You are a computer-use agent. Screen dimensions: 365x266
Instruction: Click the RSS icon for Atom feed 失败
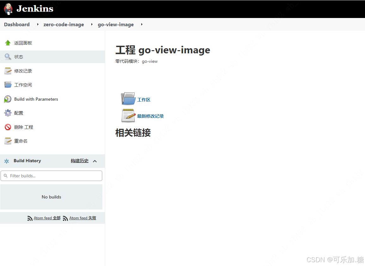[x=65, y=218]
